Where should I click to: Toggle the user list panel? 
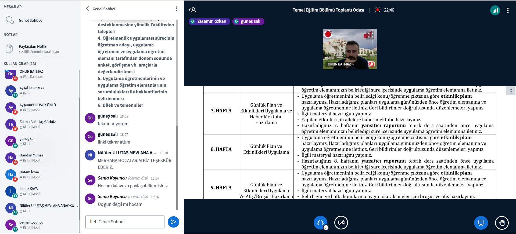pyautogui.click(x=192, y=10)
